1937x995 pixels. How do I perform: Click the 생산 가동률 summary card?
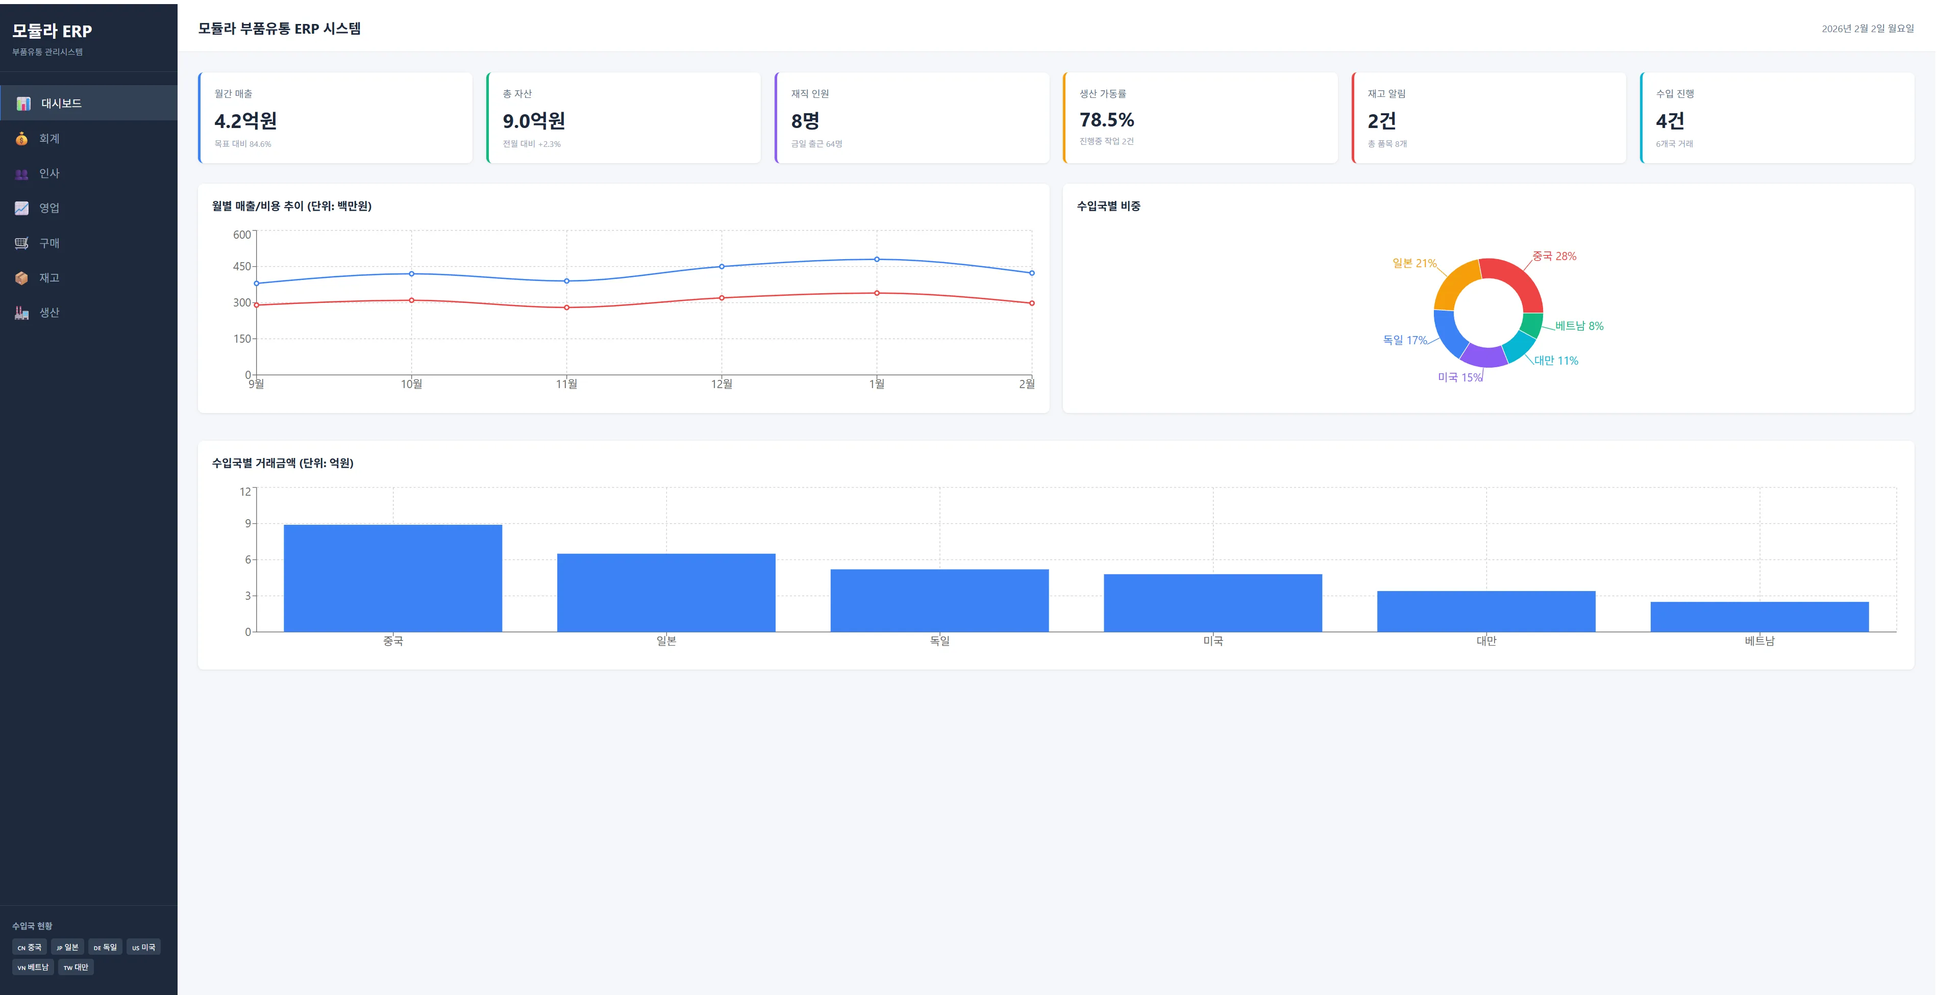[1200, 118]
